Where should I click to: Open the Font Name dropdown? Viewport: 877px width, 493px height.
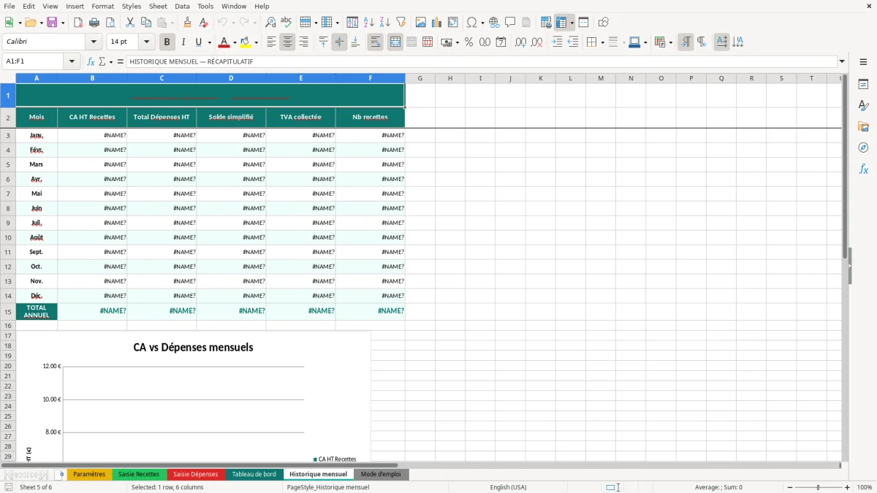coord(94,42)
